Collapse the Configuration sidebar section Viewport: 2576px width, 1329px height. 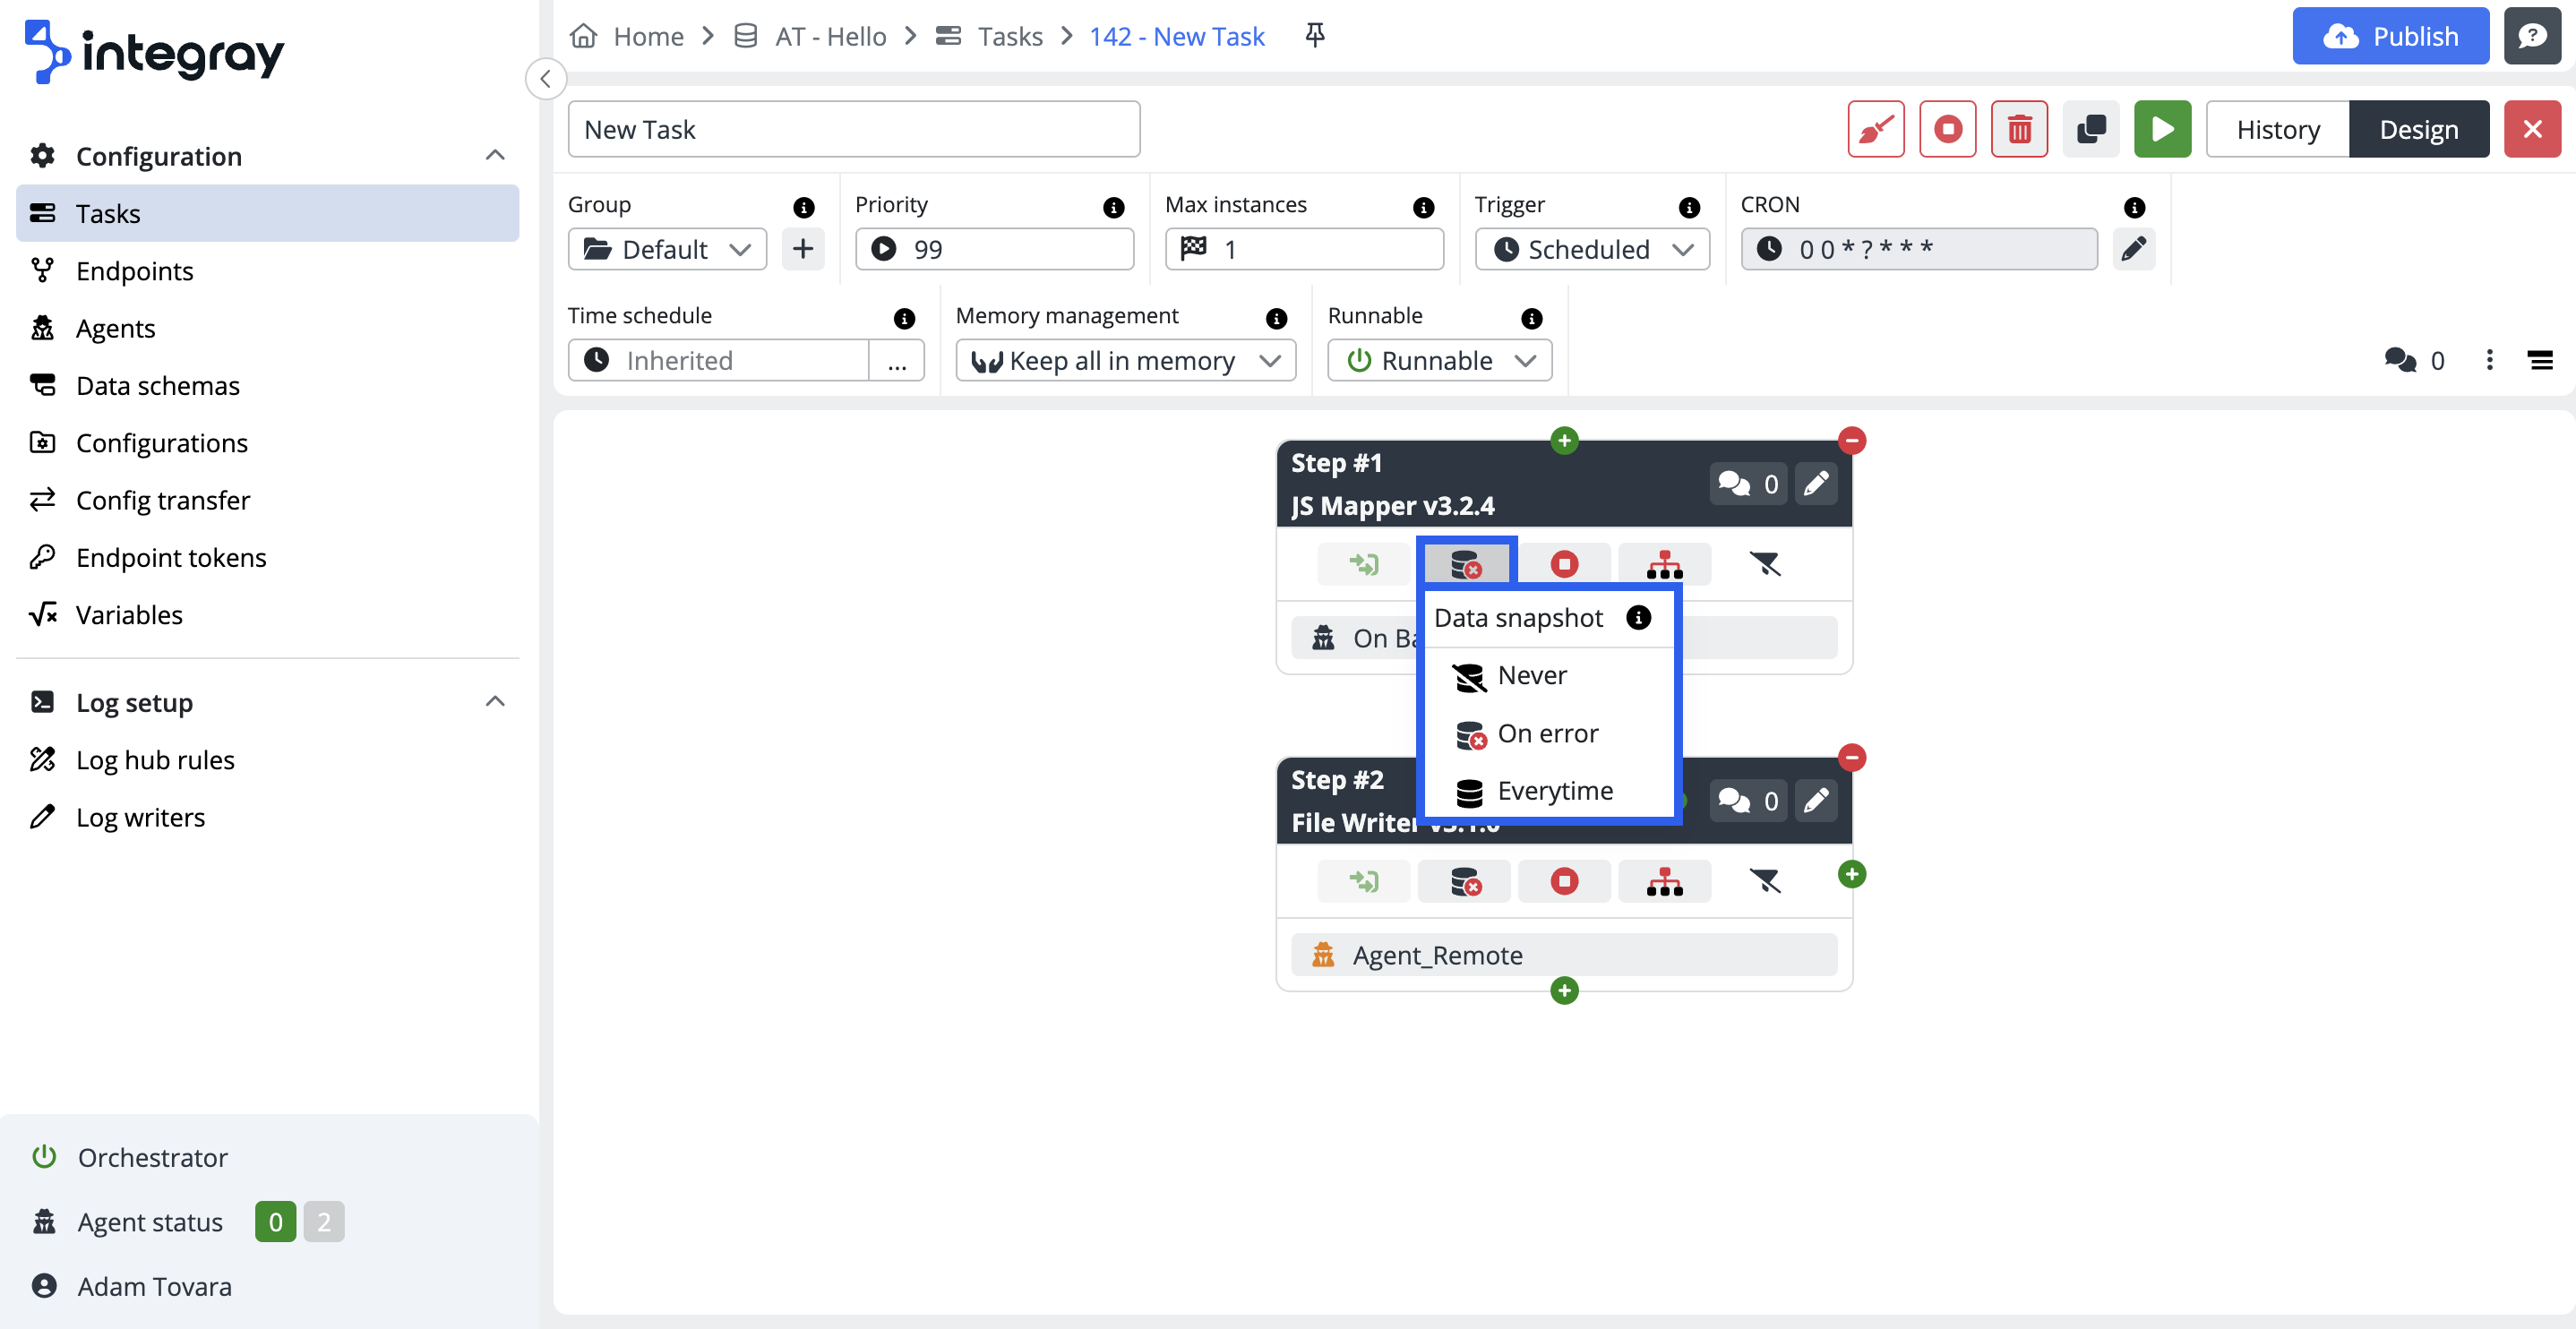coord(494,155)
